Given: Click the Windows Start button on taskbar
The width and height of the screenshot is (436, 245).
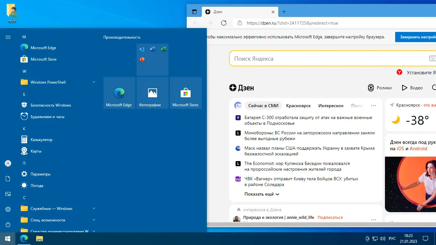Looking at the screenshot, I should (8, 239).
